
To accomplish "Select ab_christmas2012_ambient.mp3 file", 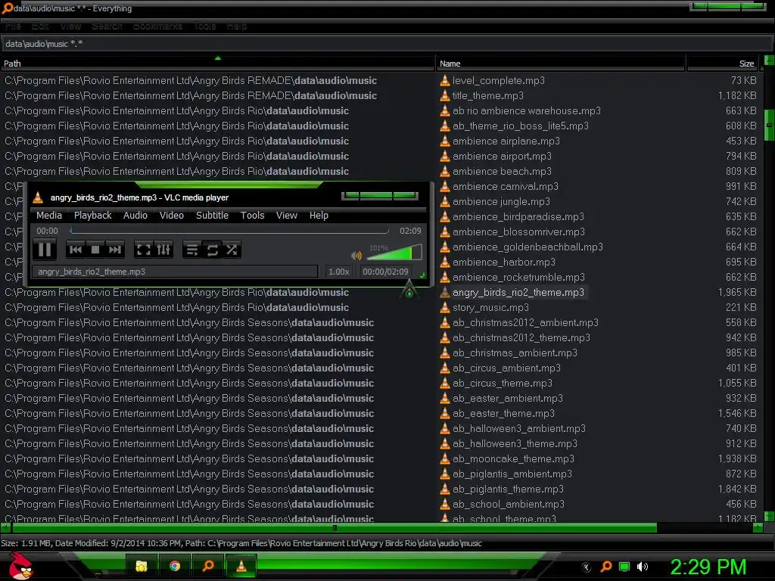I will click(x=525, y=322).
